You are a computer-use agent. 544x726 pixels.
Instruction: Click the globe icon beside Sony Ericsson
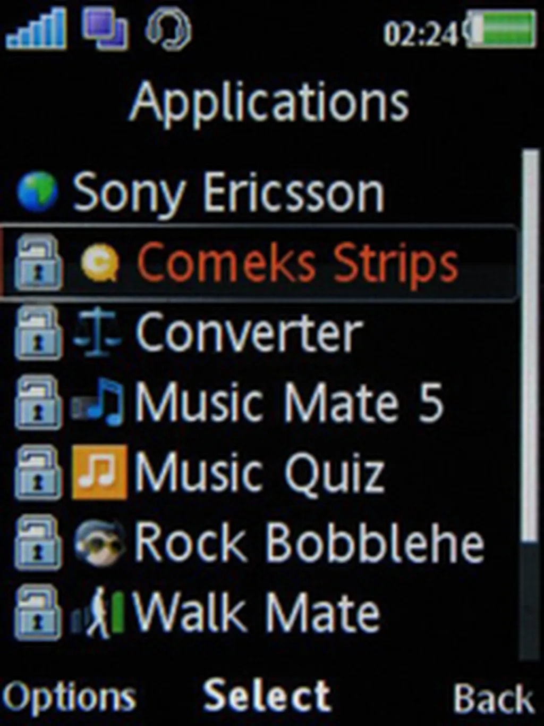point(37,192)
